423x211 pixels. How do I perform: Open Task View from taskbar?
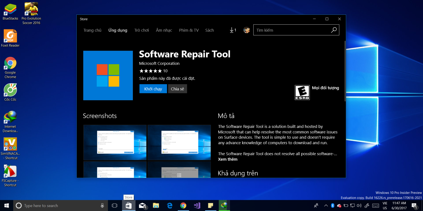114,205
